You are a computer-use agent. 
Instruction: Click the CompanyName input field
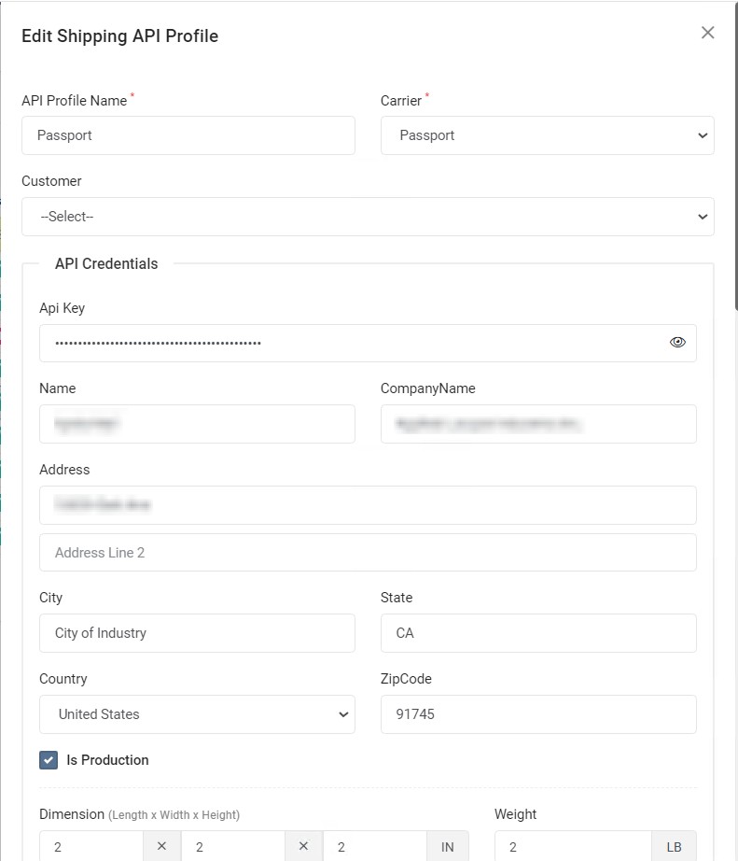tap(538, 424)
